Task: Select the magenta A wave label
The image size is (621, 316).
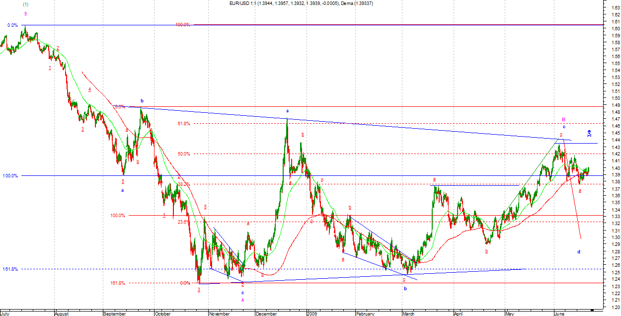Action: point(242,300)
